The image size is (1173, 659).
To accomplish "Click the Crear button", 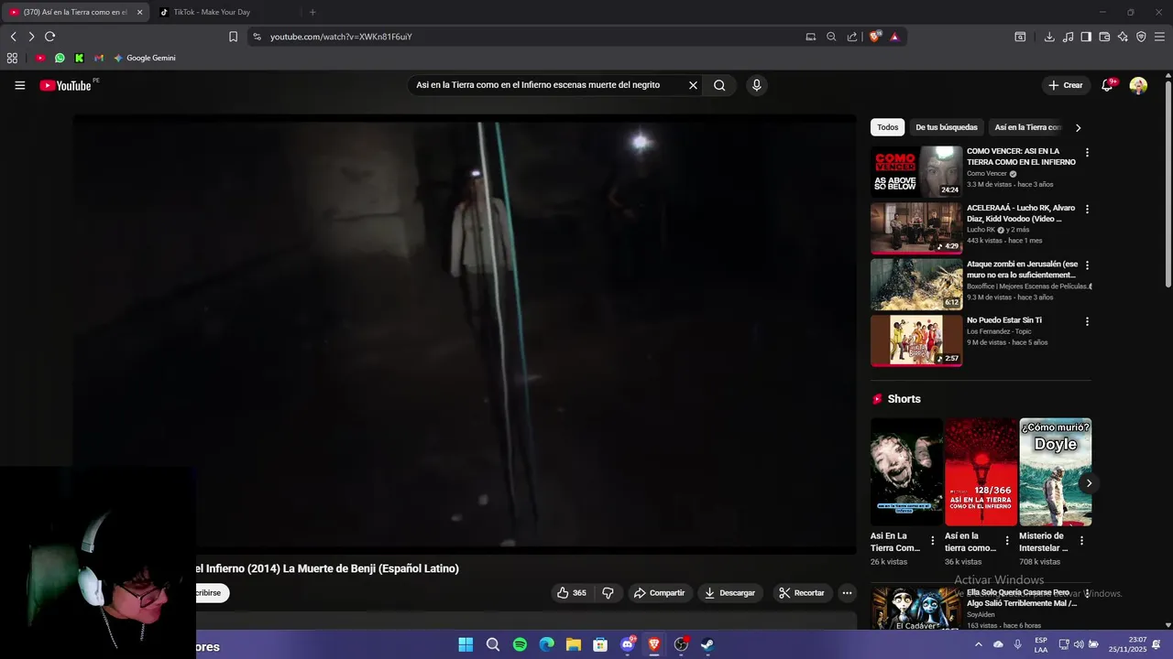I will [1066, 85].
